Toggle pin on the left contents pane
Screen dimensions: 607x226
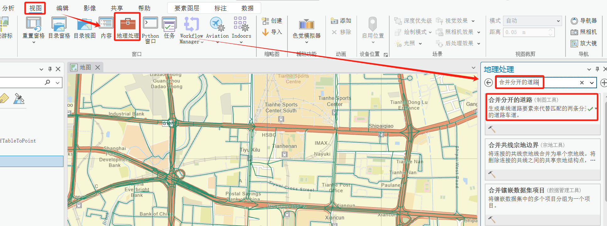click(50, 69)
